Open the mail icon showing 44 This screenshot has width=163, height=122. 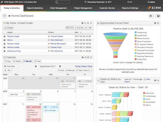[x=130, y=2]
